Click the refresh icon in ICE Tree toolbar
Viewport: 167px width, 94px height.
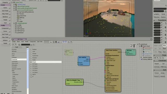pyautogui.click(x=53, y=42)
